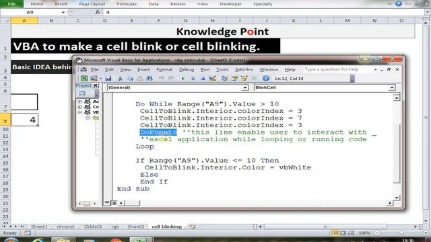Open the VBA Edit menu
The width and height of the screenshot is (431, 242).
click(x=109, y=70)
